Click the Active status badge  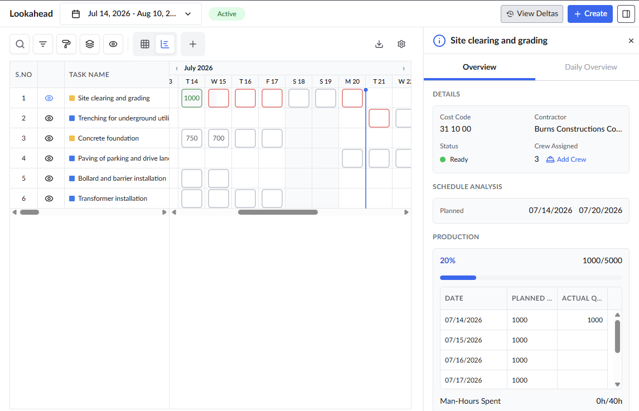(226, 14)
